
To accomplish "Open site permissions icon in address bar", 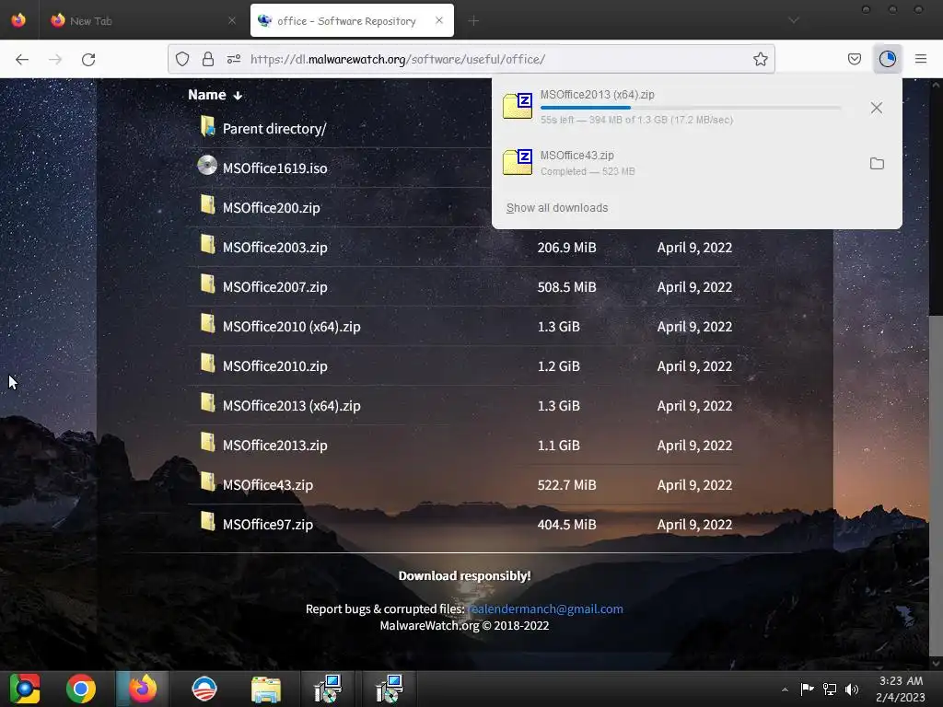I will pos(233,59).
